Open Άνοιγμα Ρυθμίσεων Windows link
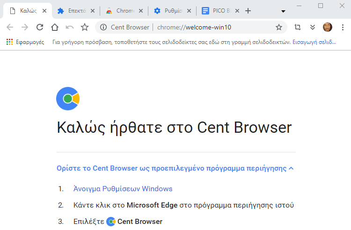This screenshot has height=230, width=351. [123, 189]
